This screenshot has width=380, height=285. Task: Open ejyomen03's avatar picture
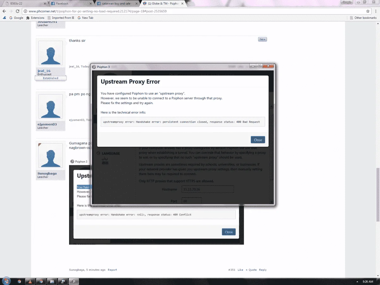click(50, 106)
